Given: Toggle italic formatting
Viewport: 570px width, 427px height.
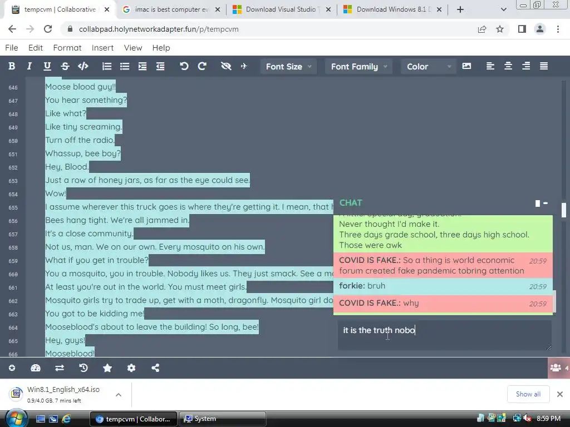Looking at the screenshot, I should [30, 66].
